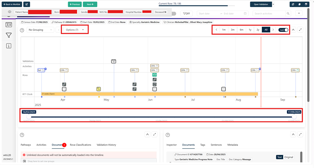The image size is (314, 168).
Task: Click the Ref activity marker on timeline
Action: click(40, 70)
